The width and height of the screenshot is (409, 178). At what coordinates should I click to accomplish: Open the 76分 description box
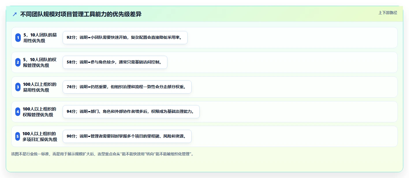127,87
